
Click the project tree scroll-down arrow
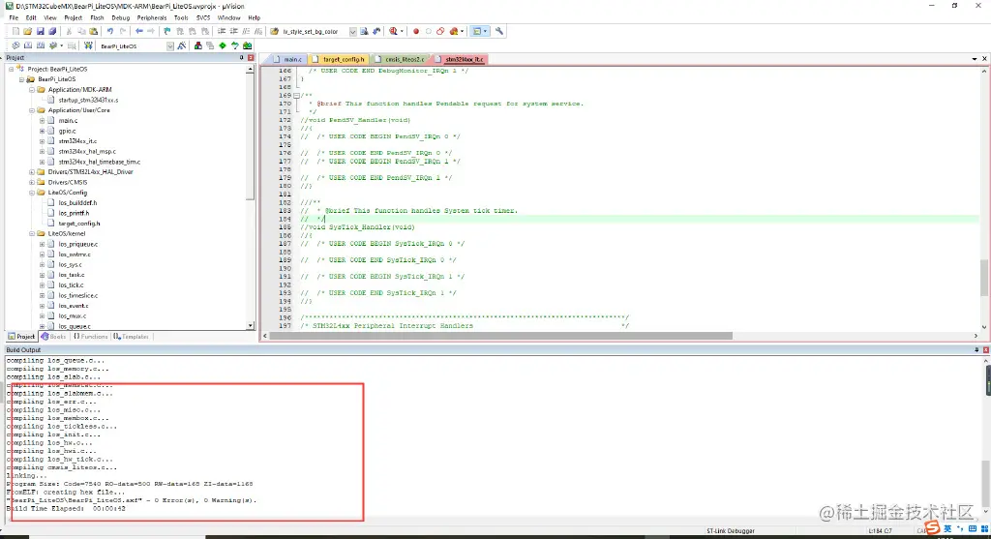251,326
